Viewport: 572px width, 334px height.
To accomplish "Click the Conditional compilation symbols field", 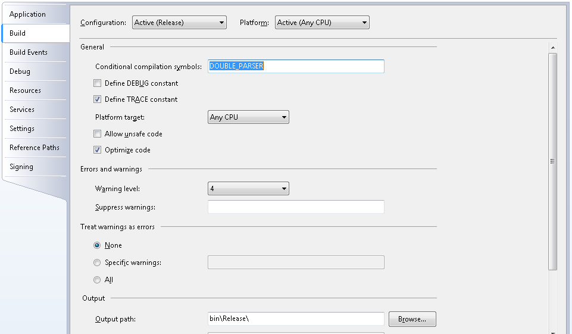I will 296,66.
